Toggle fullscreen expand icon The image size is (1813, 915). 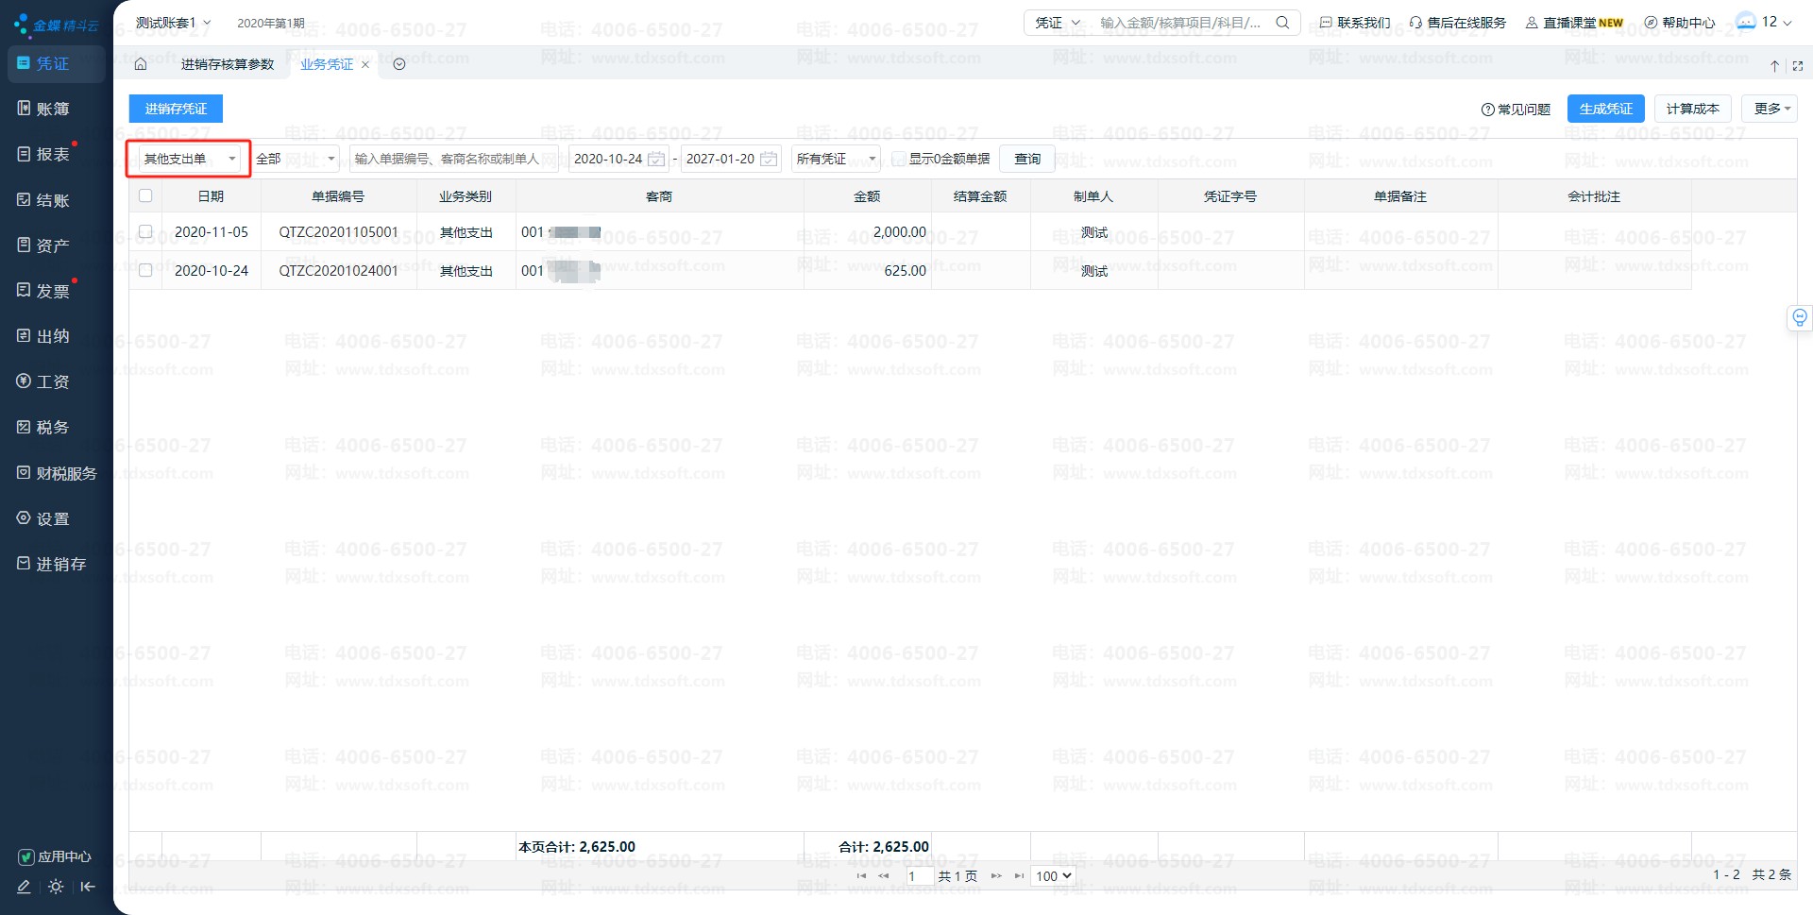(x=1798, y=65)
